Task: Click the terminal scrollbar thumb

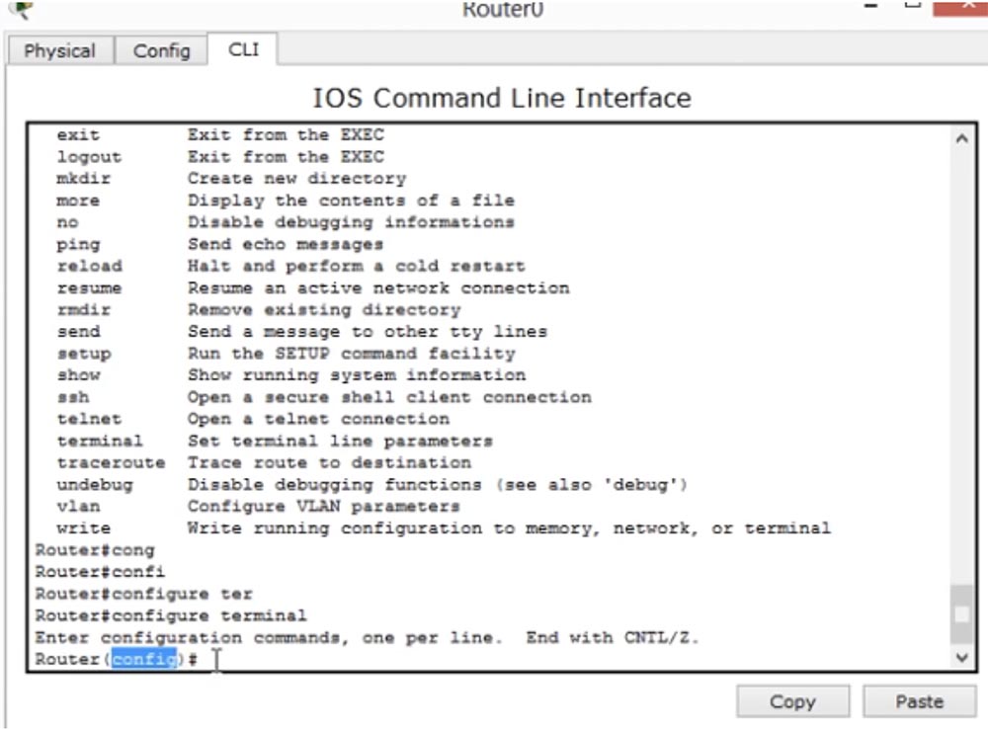Action: 962,612
